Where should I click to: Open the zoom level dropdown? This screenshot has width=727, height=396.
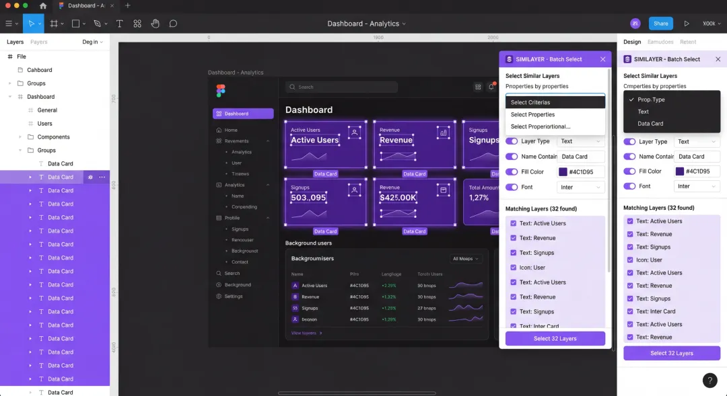(x=712, y=24)
